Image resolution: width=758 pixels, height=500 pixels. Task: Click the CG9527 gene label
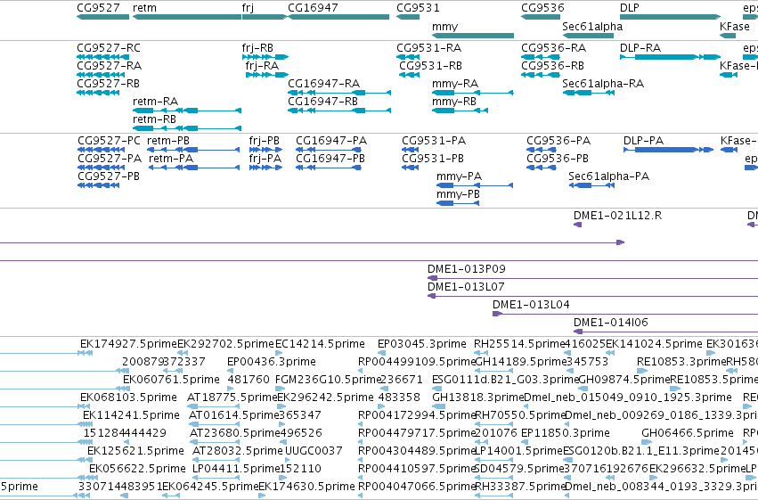point(98,8)
